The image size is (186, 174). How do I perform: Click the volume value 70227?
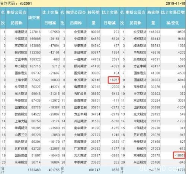pyautogui.click(x=36, y=87)
